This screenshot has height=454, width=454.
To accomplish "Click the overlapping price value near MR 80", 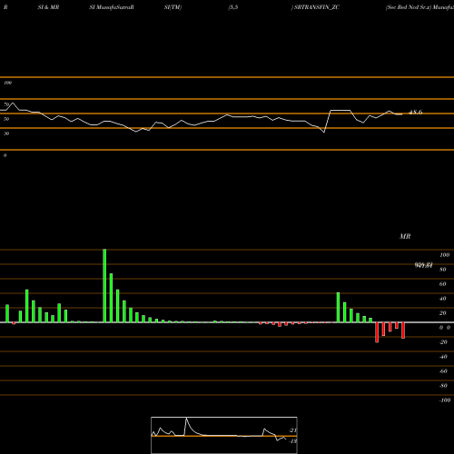I will [423, 265].
